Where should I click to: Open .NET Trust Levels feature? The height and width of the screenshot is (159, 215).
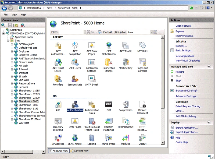(x=58, y=65)
